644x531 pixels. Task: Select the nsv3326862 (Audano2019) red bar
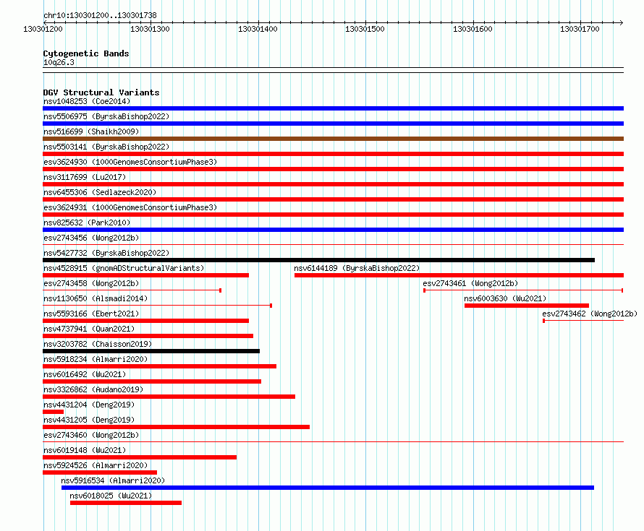click(169, 397)
